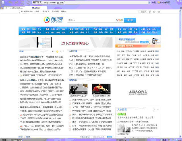Open the 上海大众汽车 advertisement banner
Viewport: 182px width, 141px height.
(x=138, y=92)
